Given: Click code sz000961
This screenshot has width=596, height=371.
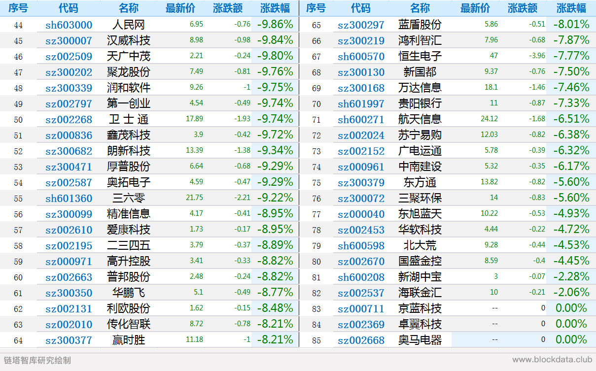Looking at the screenshot, I should (x=361, y=167).
